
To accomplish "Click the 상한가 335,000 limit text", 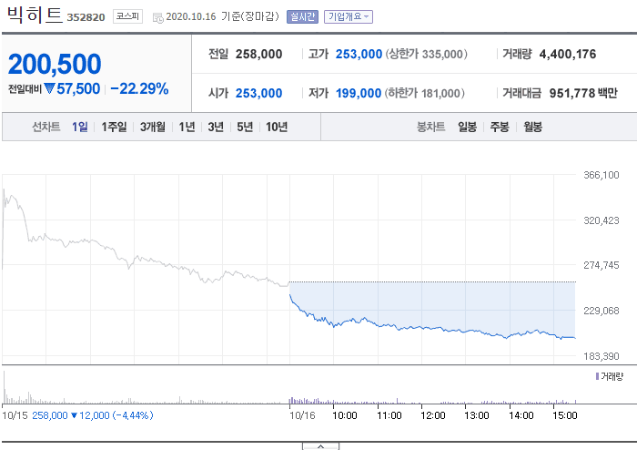I will 426,54.
